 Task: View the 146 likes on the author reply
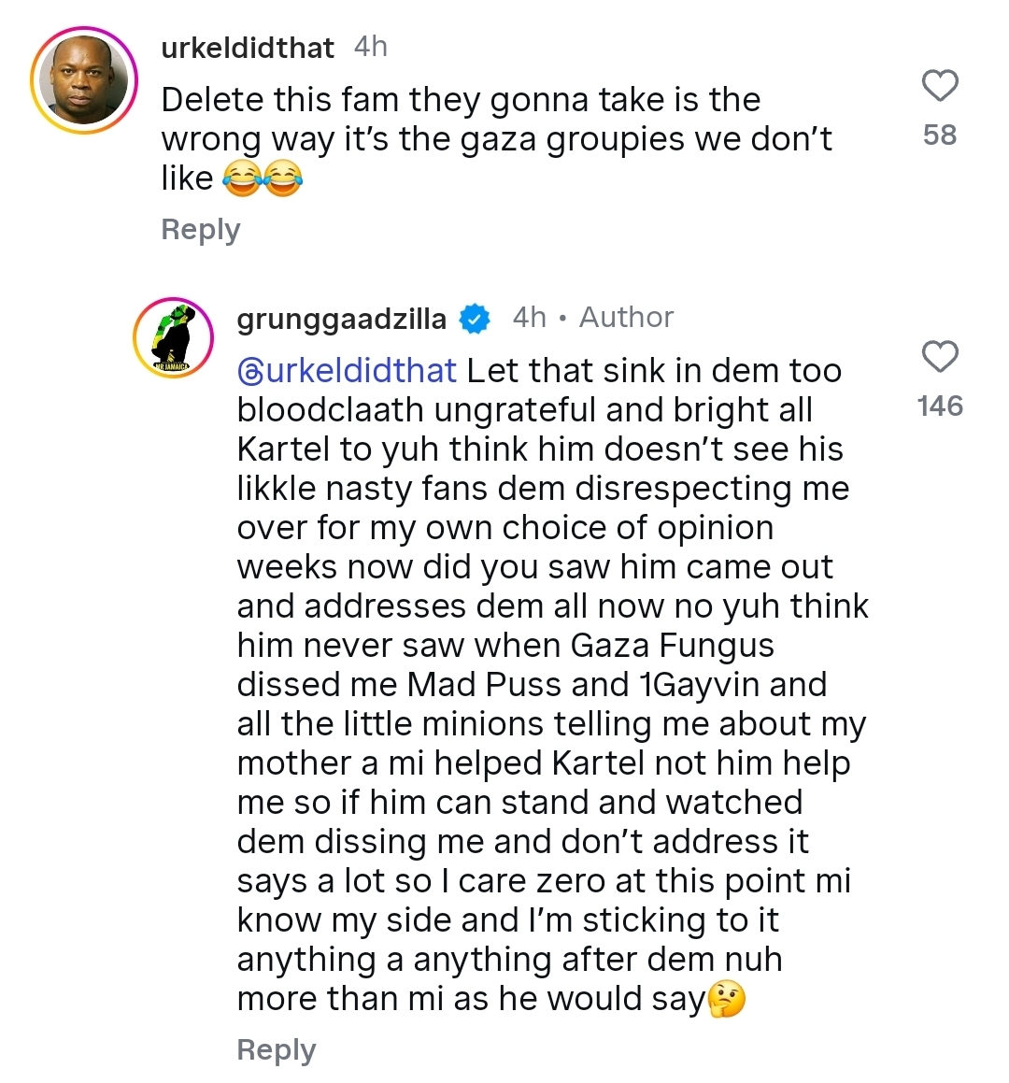click(x=940, y=406)
